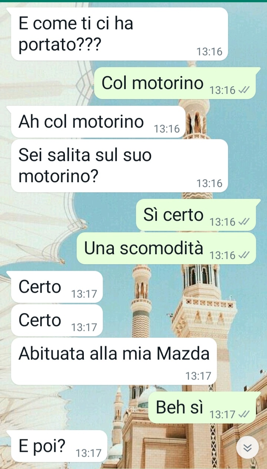Tap timestamp on "Sei salita" message
The height and width of the screenshot is (469, 267).
[210, 183]
